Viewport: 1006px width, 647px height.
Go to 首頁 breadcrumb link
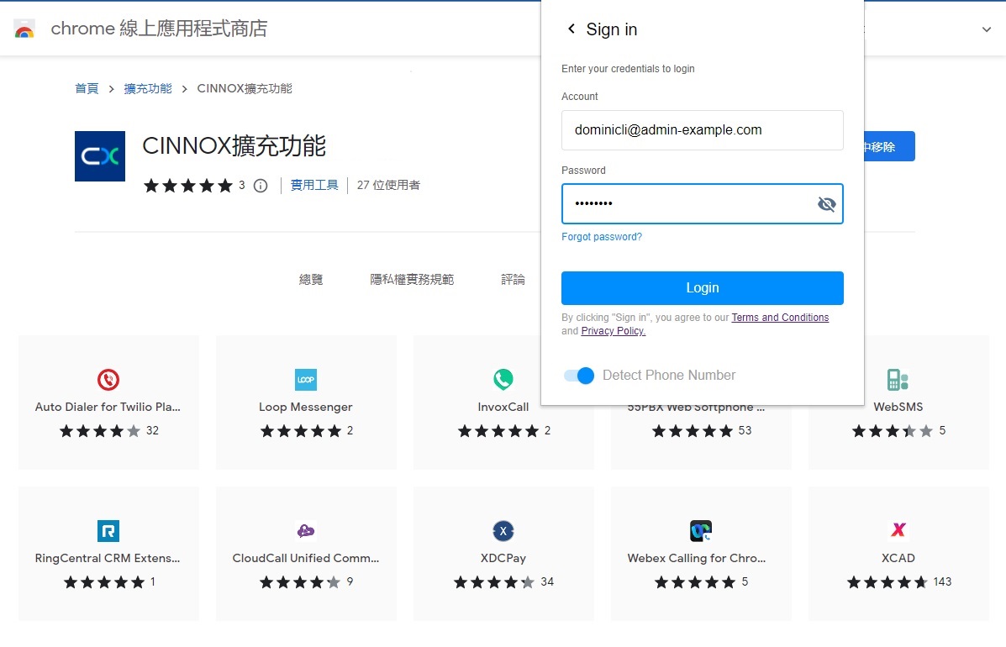pyautogui.click(x=87, y=88)
